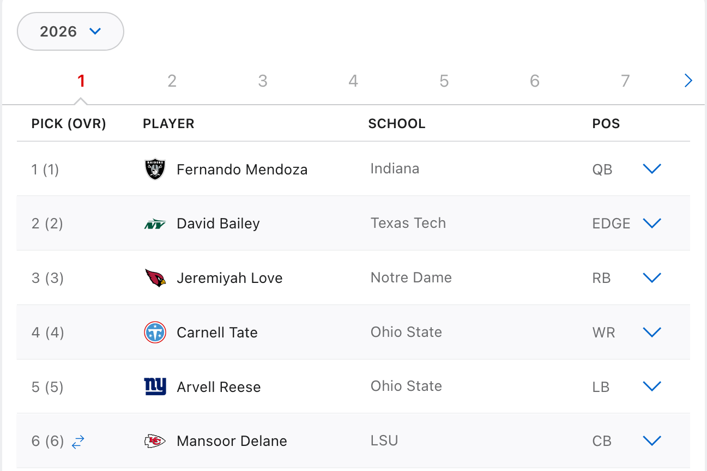
Task: Go to next rounds with right arrow
Action: click(x=688, y=81)
